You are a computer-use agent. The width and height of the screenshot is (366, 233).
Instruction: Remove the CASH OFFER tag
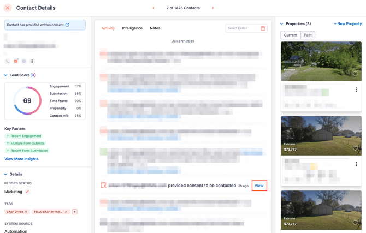[x=26, y=212]
